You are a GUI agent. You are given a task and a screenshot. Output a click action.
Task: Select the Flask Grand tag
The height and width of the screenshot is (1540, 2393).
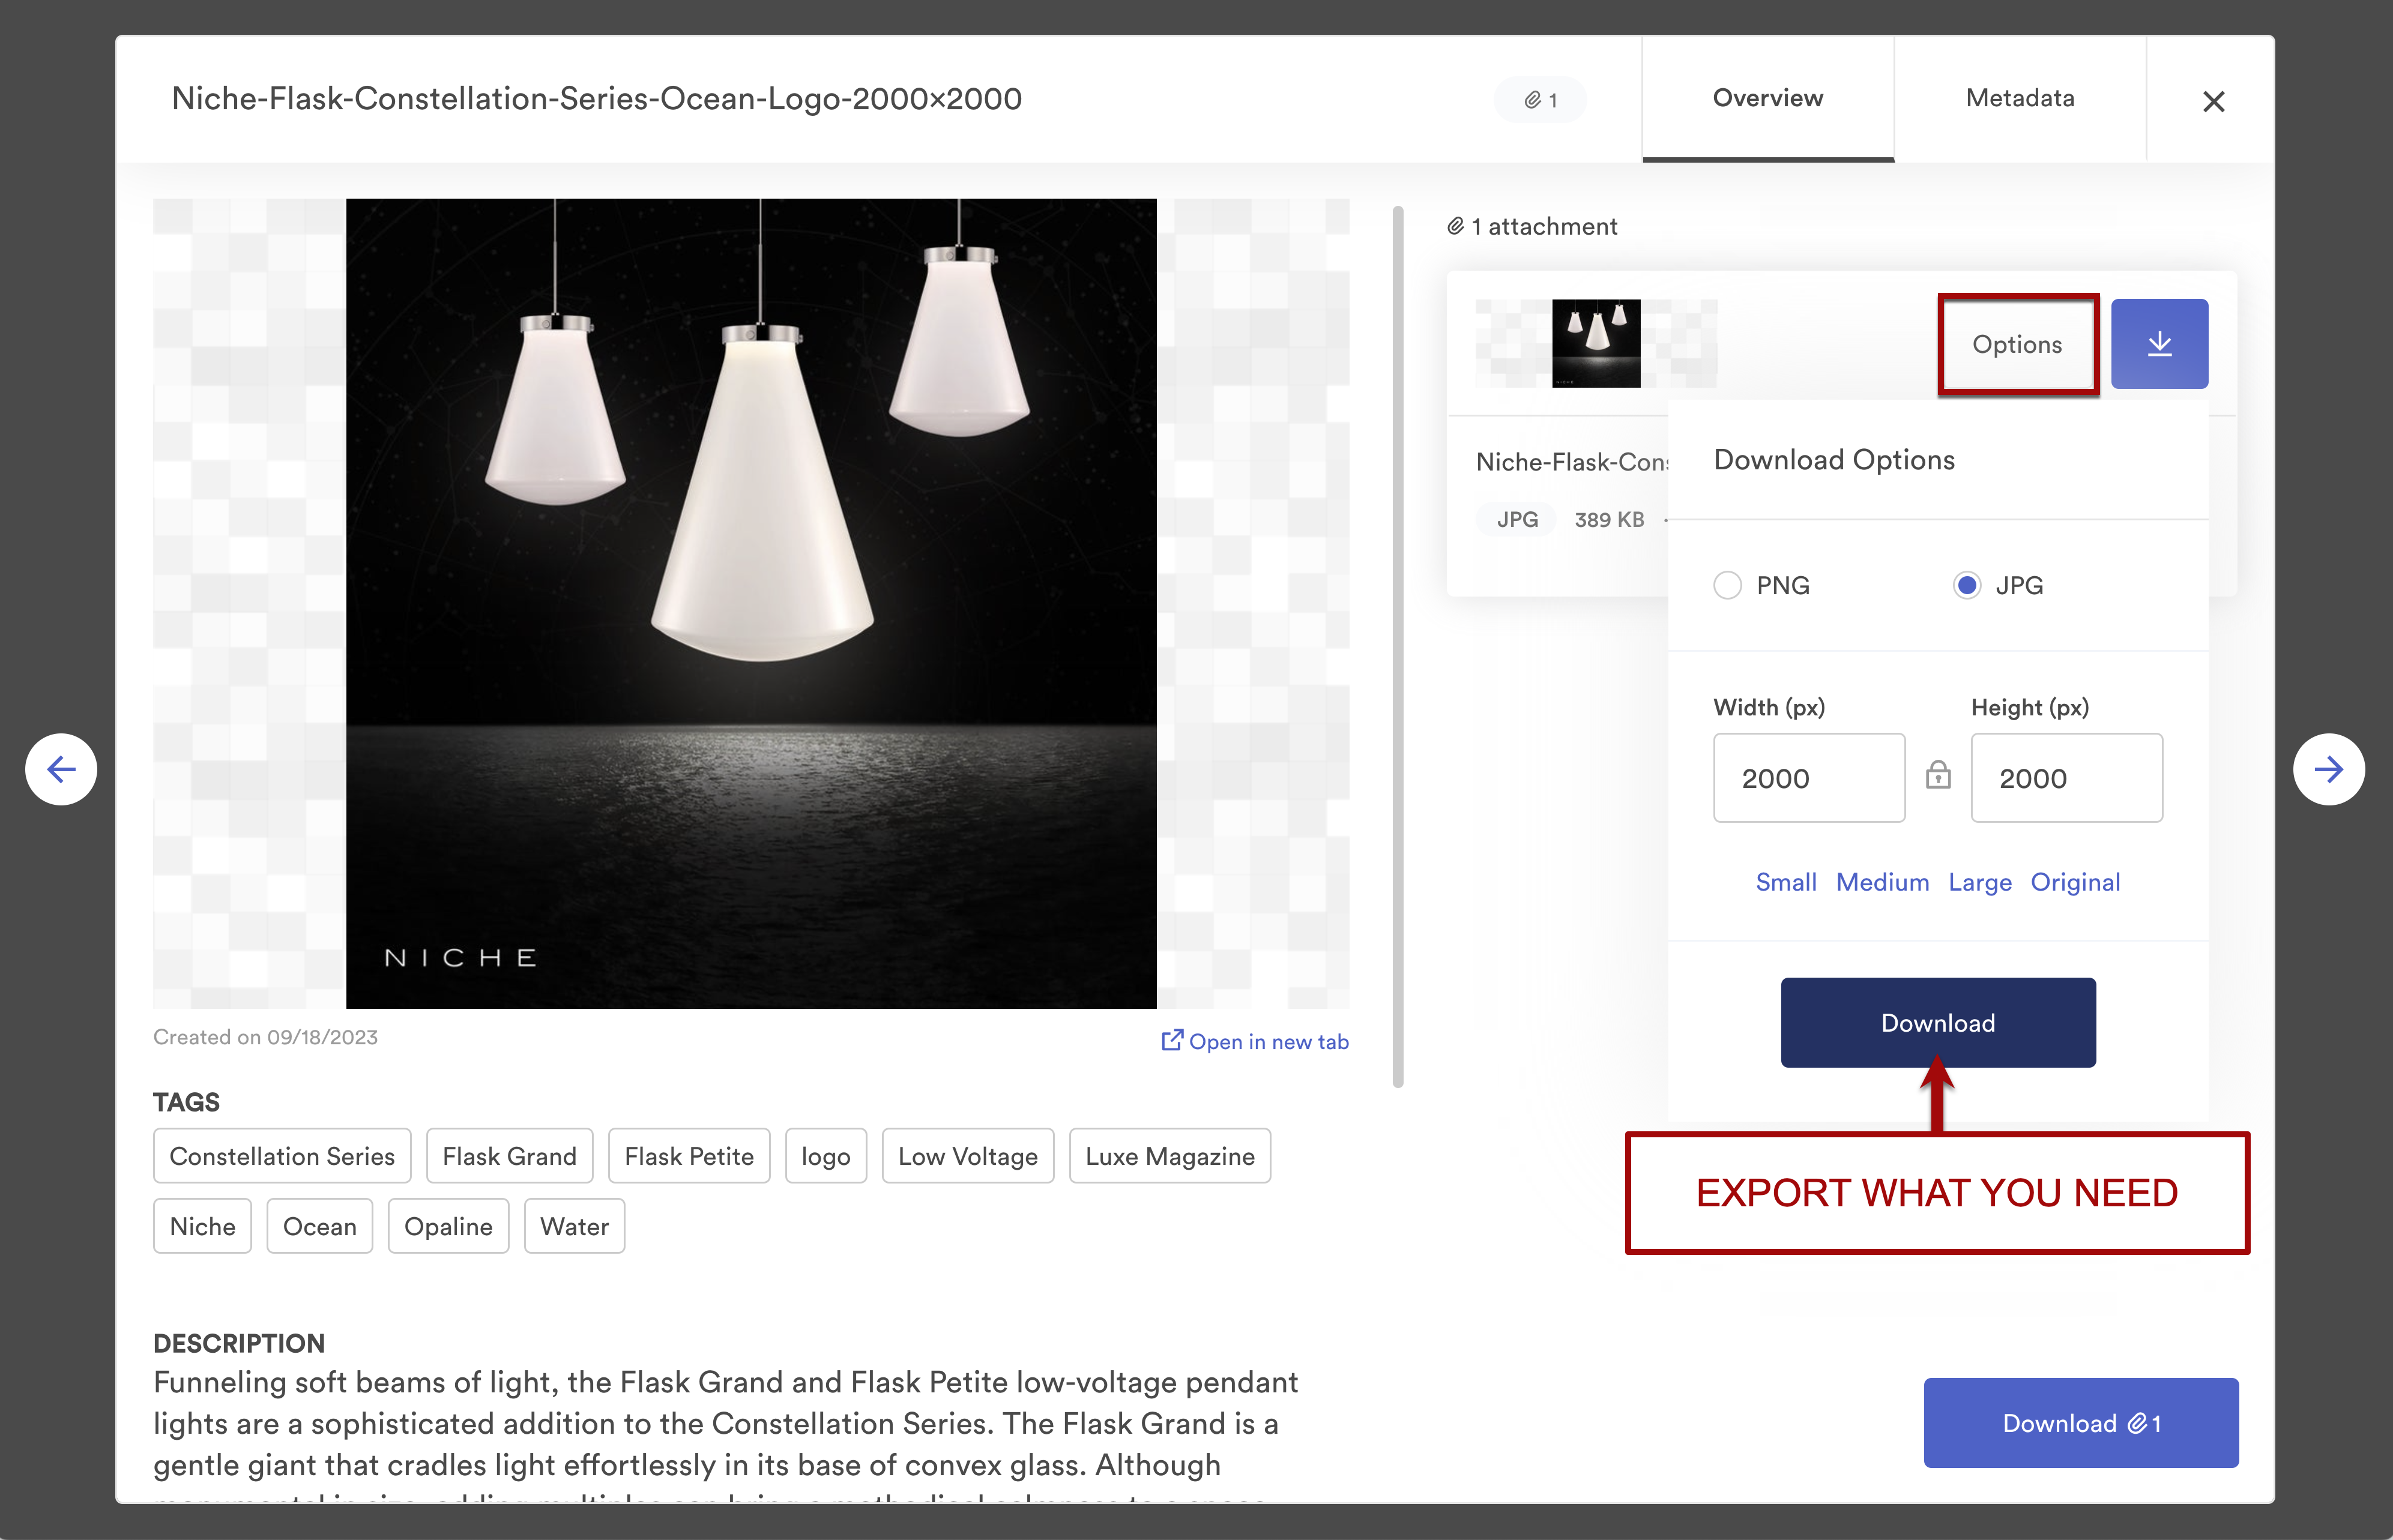tap(509, 1156)
